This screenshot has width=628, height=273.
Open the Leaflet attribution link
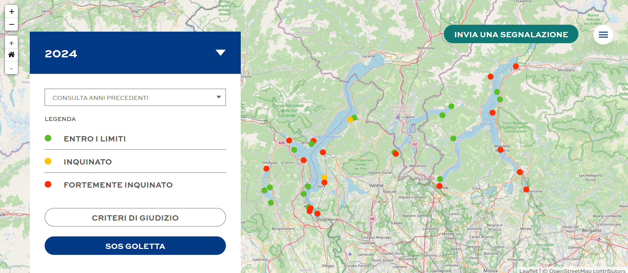click(x=528, y=270)
